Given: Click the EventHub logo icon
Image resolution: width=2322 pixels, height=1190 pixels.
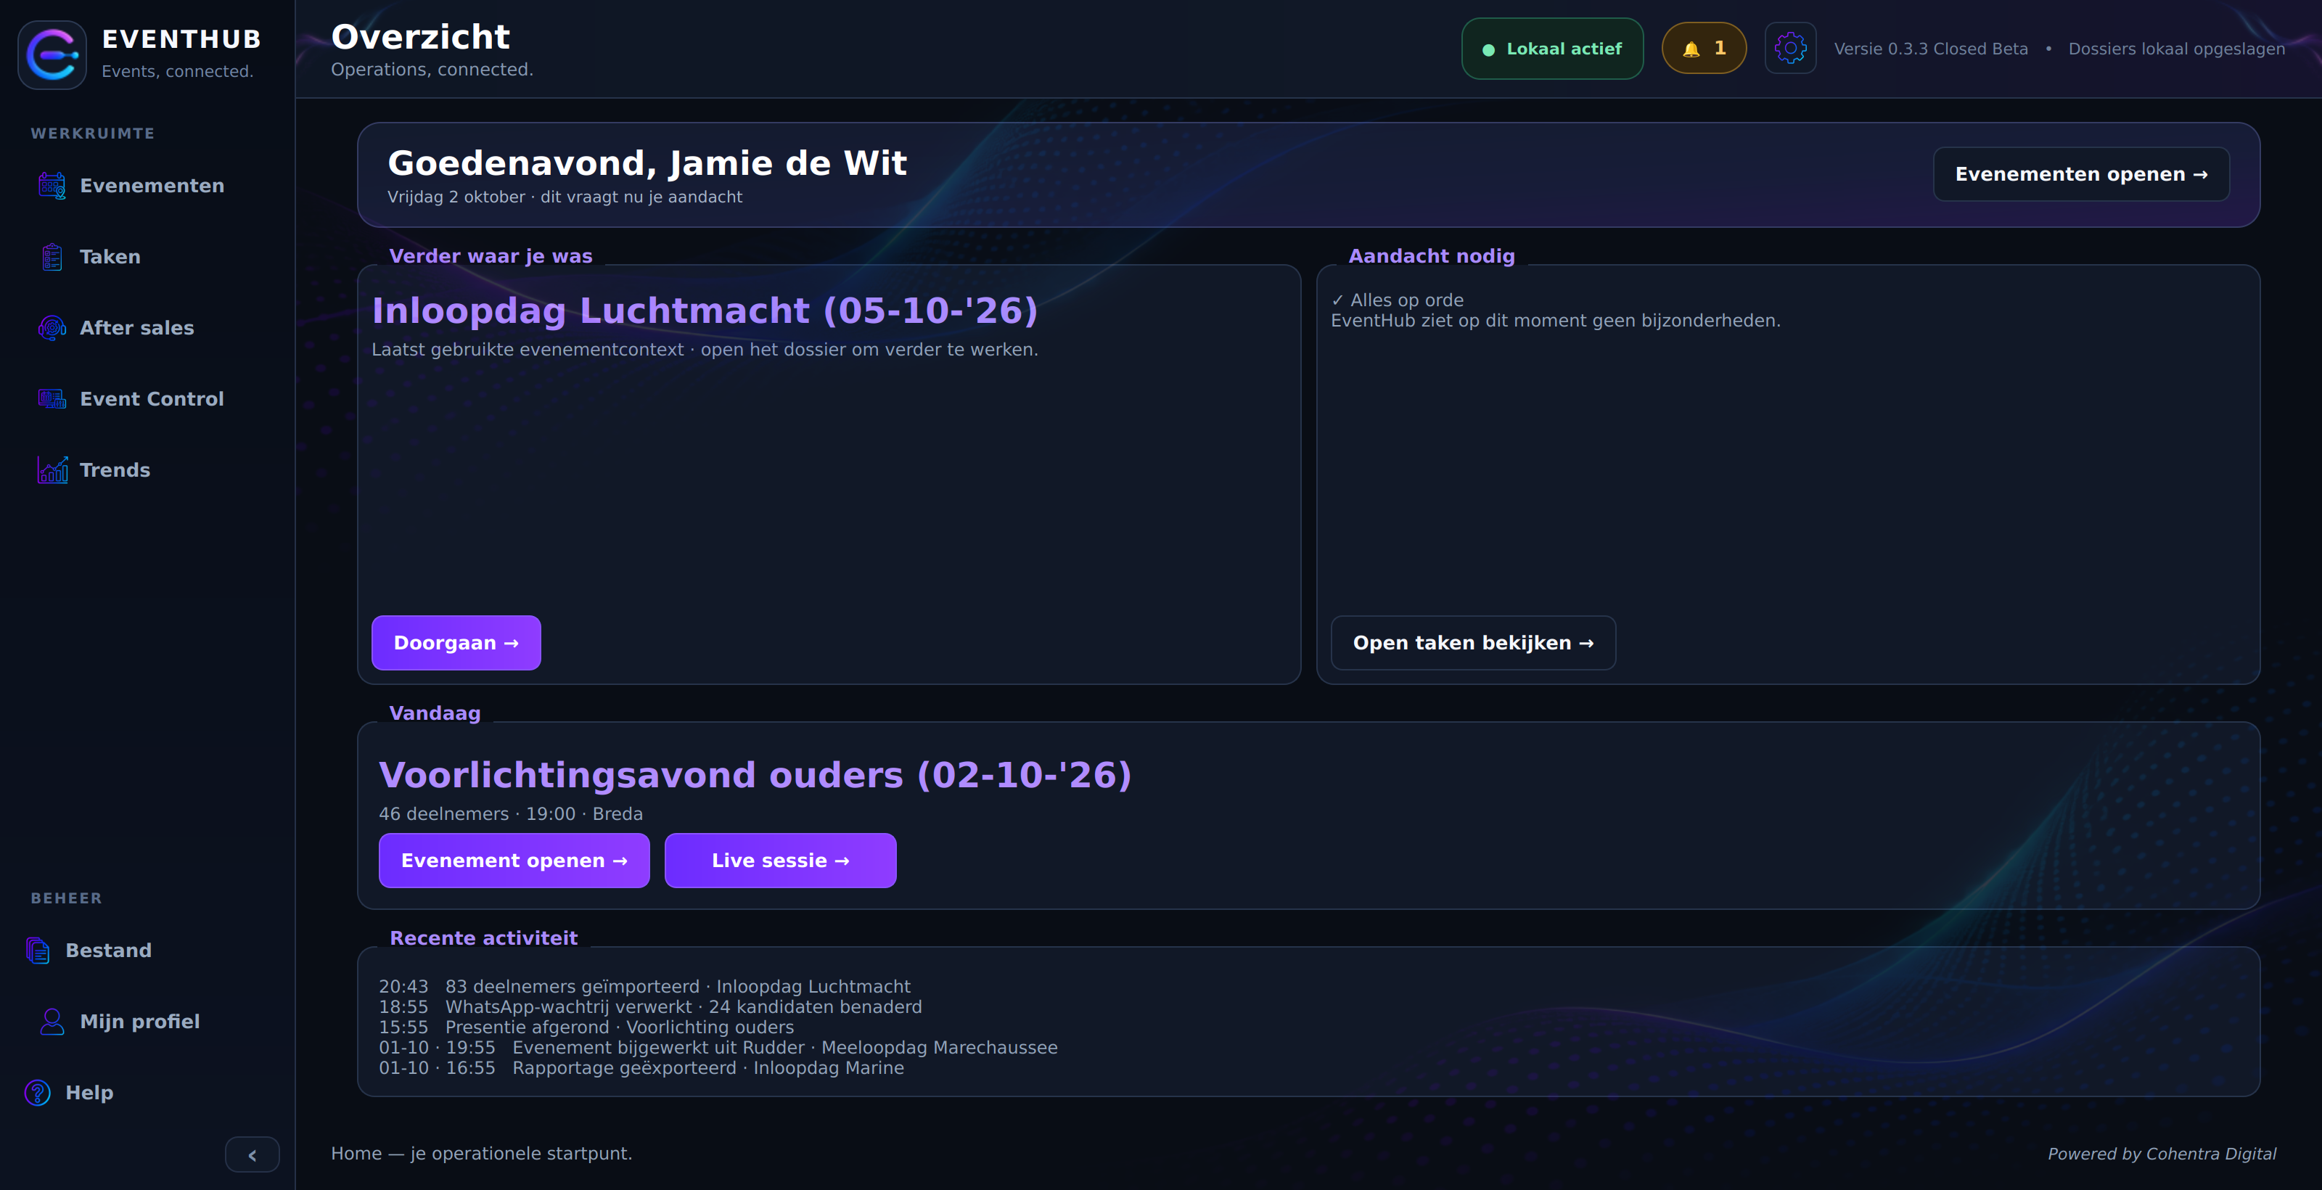Looking at the screenshot, I should [52, 54].
